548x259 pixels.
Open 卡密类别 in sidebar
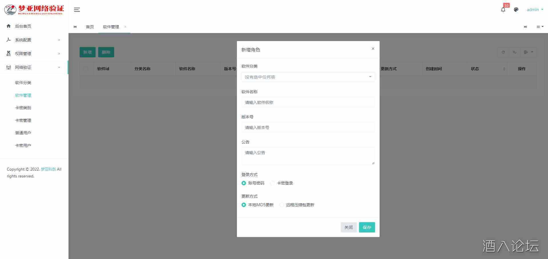[23, 108]
